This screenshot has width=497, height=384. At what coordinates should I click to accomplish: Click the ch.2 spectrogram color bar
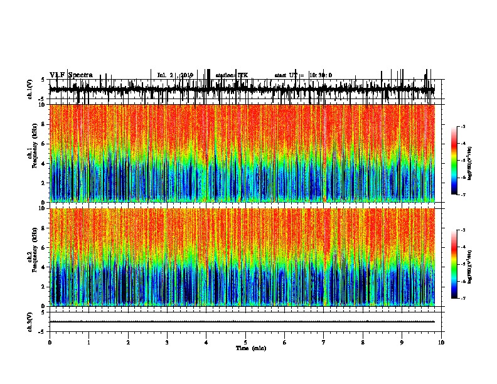coord(454,264)
